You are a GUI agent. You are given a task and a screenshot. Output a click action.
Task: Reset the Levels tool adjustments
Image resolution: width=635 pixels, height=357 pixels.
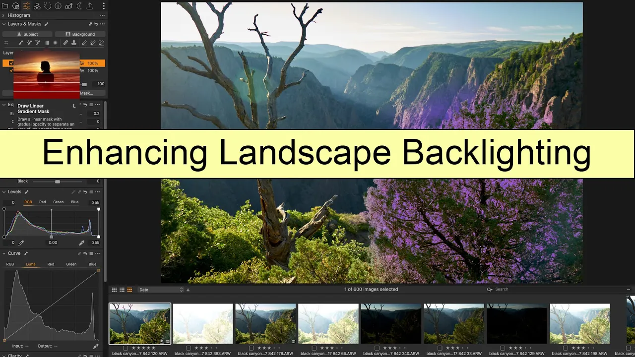coord(85,192)
